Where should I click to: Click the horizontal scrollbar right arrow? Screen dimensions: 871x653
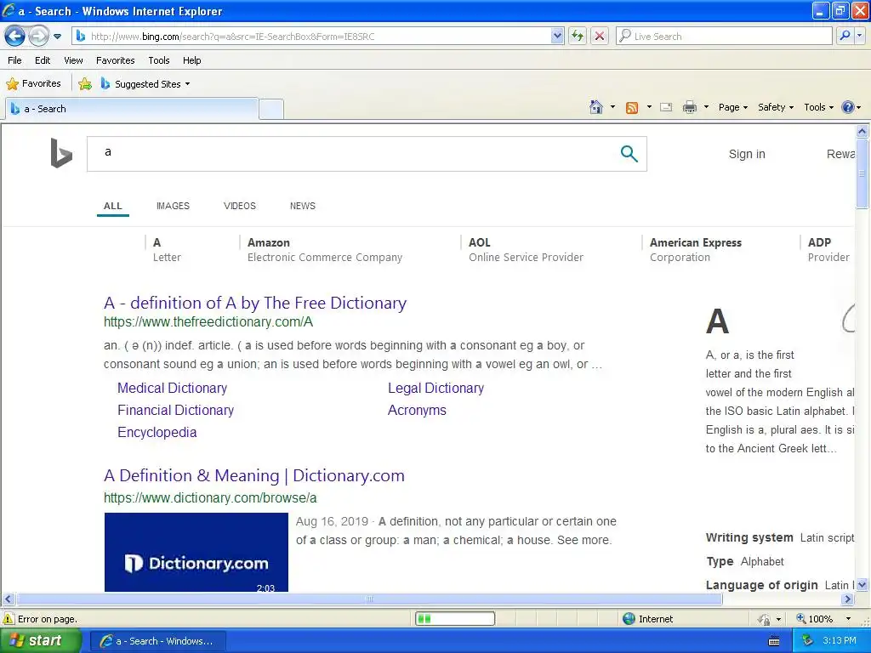847,599
